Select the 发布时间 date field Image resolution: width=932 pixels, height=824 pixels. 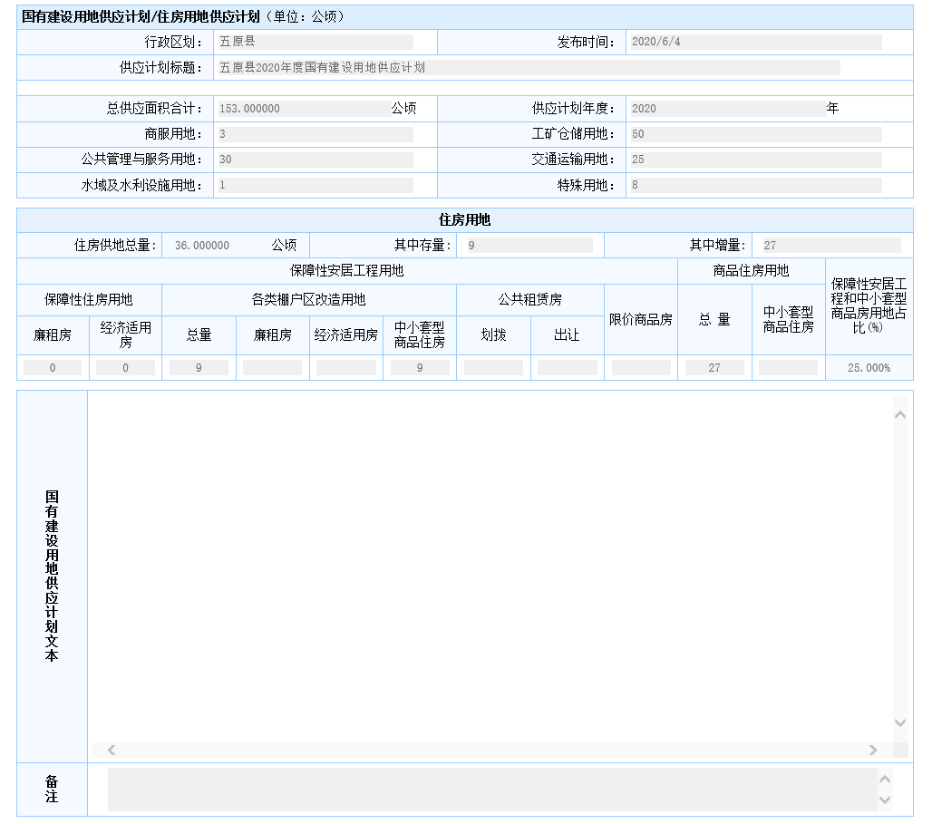pyautogui.click(x=753, y=42)
